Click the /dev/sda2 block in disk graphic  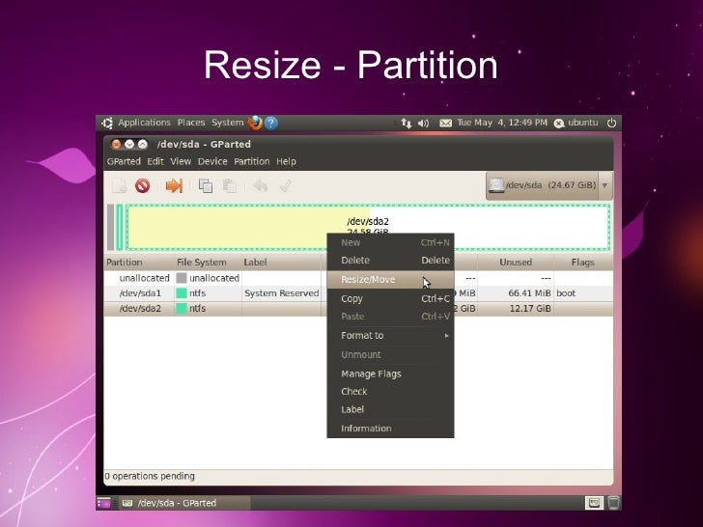point(368,227)
